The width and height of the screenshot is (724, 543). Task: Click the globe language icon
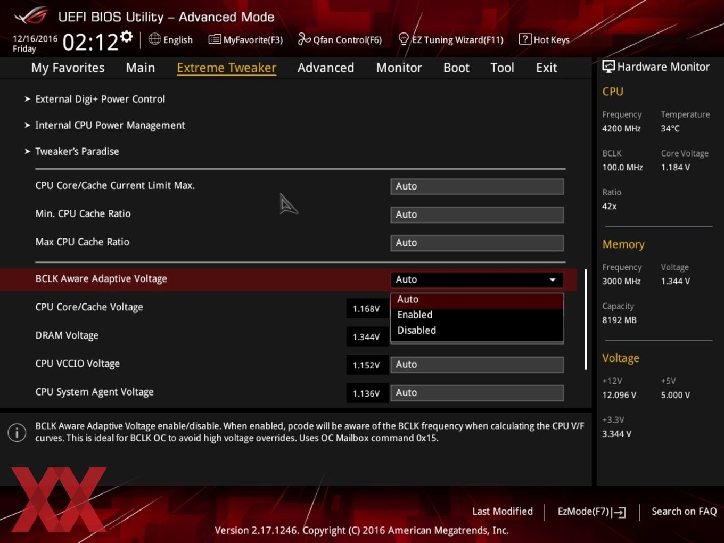click(154, 39)
